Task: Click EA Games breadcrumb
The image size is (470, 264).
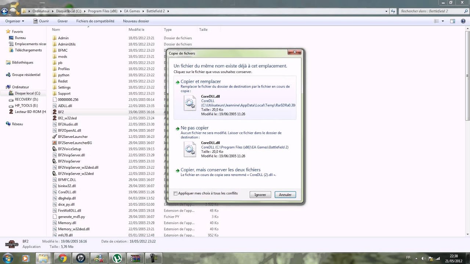Action: [132, 11]
